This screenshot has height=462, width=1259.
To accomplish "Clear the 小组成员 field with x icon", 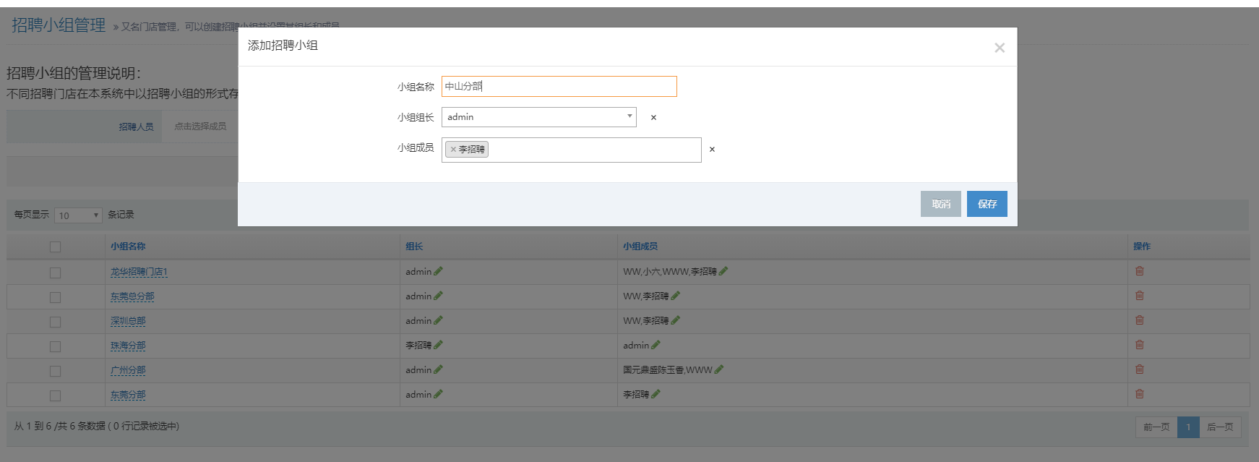I will click(x=712, y=150).
